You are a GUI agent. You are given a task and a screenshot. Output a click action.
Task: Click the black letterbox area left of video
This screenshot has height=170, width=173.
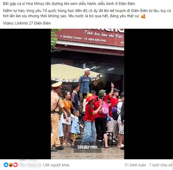pos(25,94)
